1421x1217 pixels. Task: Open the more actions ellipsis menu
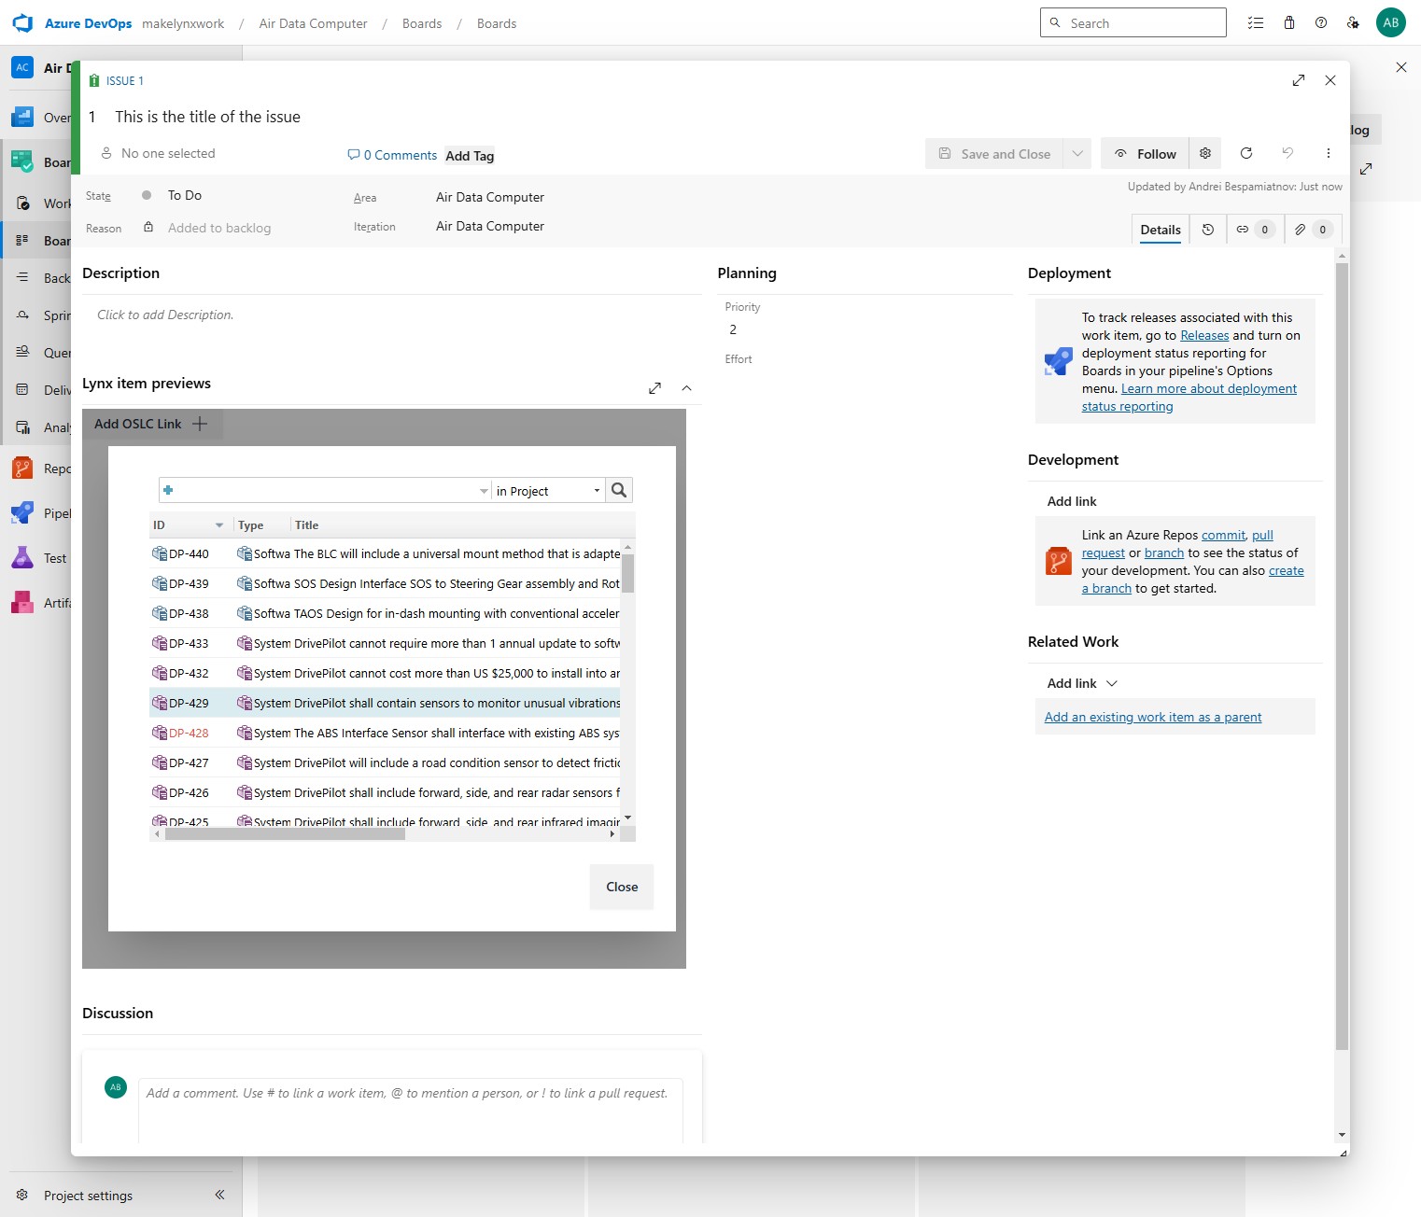point(1329,153)
